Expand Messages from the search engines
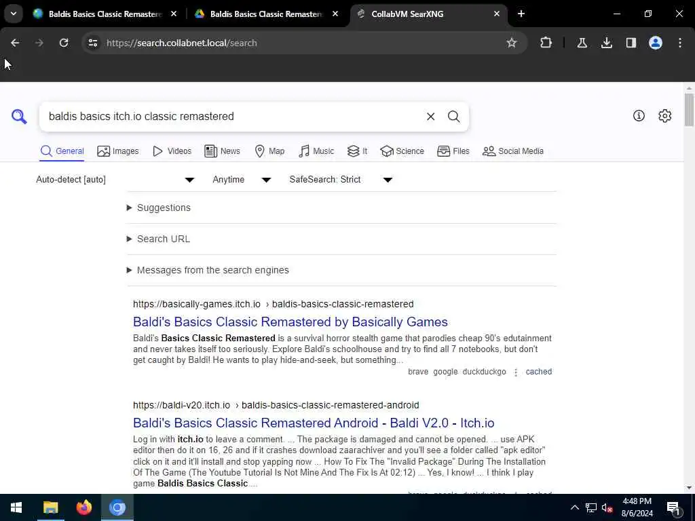 coord(208,270)
